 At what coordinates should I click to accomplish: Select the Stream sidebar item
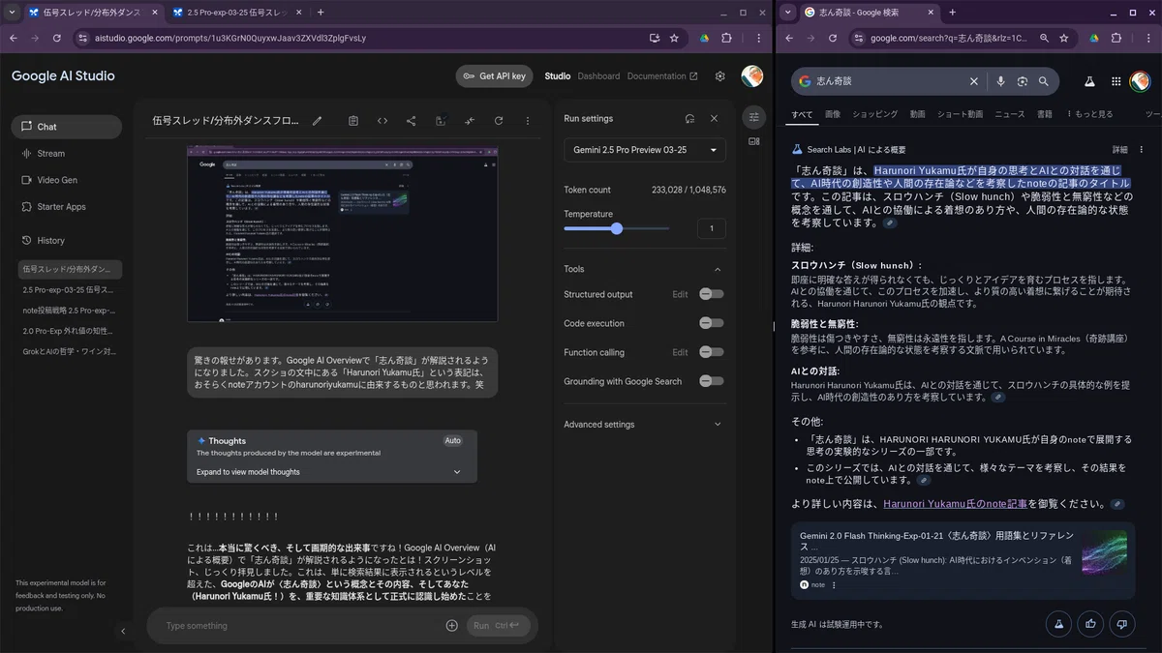coord(67,153)
